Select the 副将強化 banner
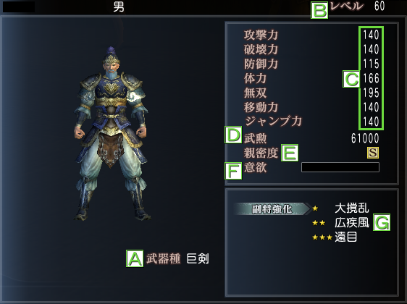 [x=272, y=209]
